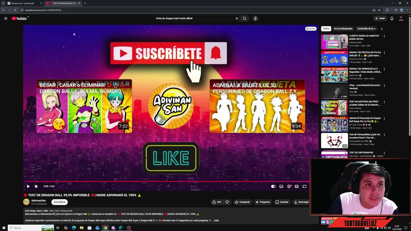Open CKay Love Nwantiti Acoustic video title
411x231 pixels.
pos(365,87)
